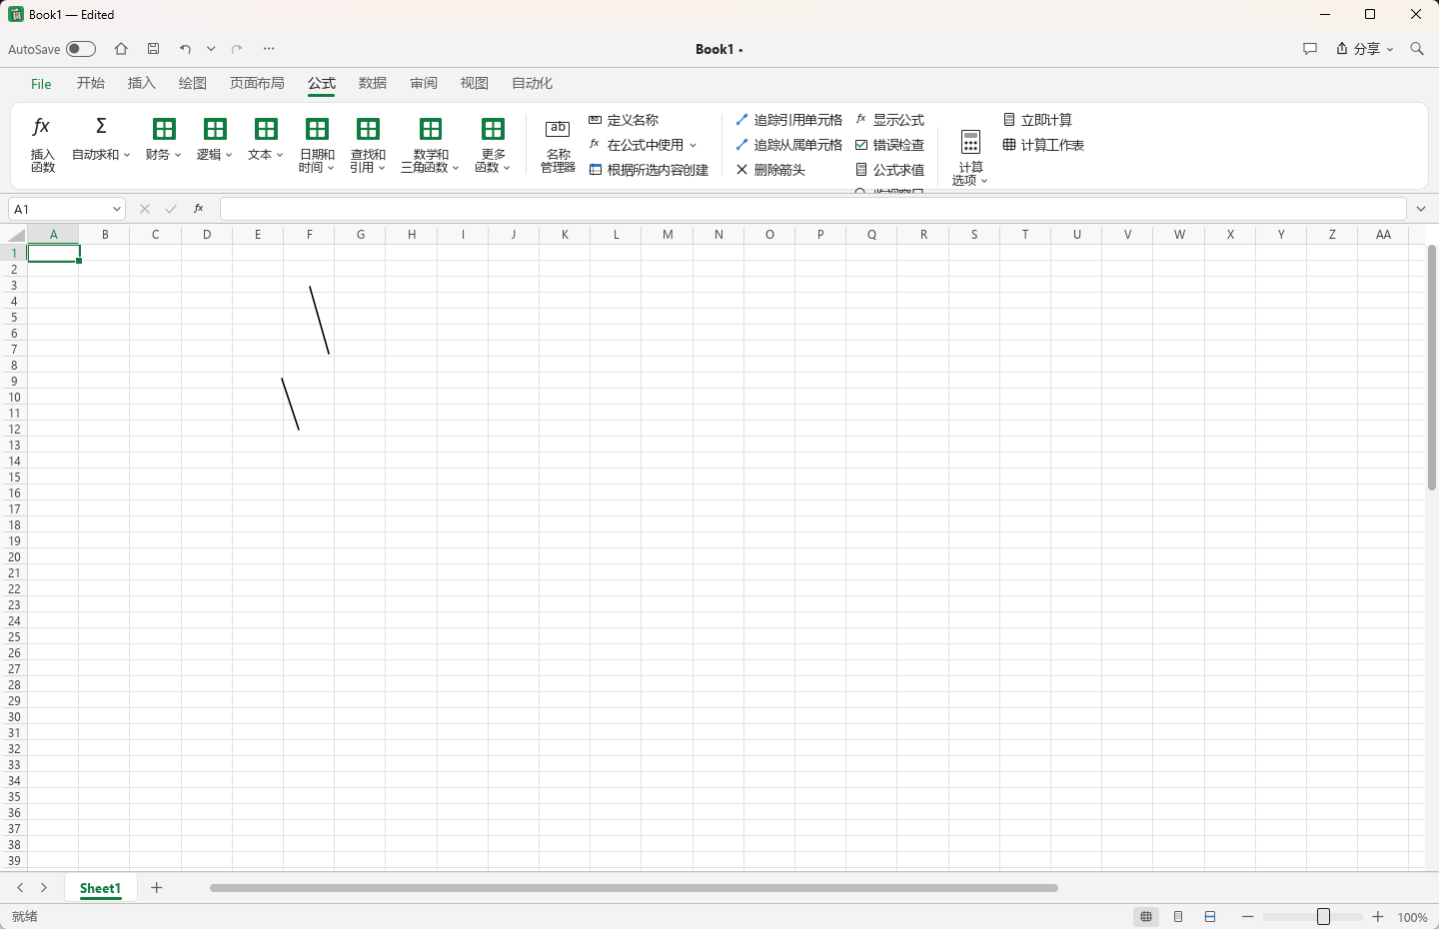Open the Name Box dropdown arrow
This screenshot has width=1439, height=929.
117,209
